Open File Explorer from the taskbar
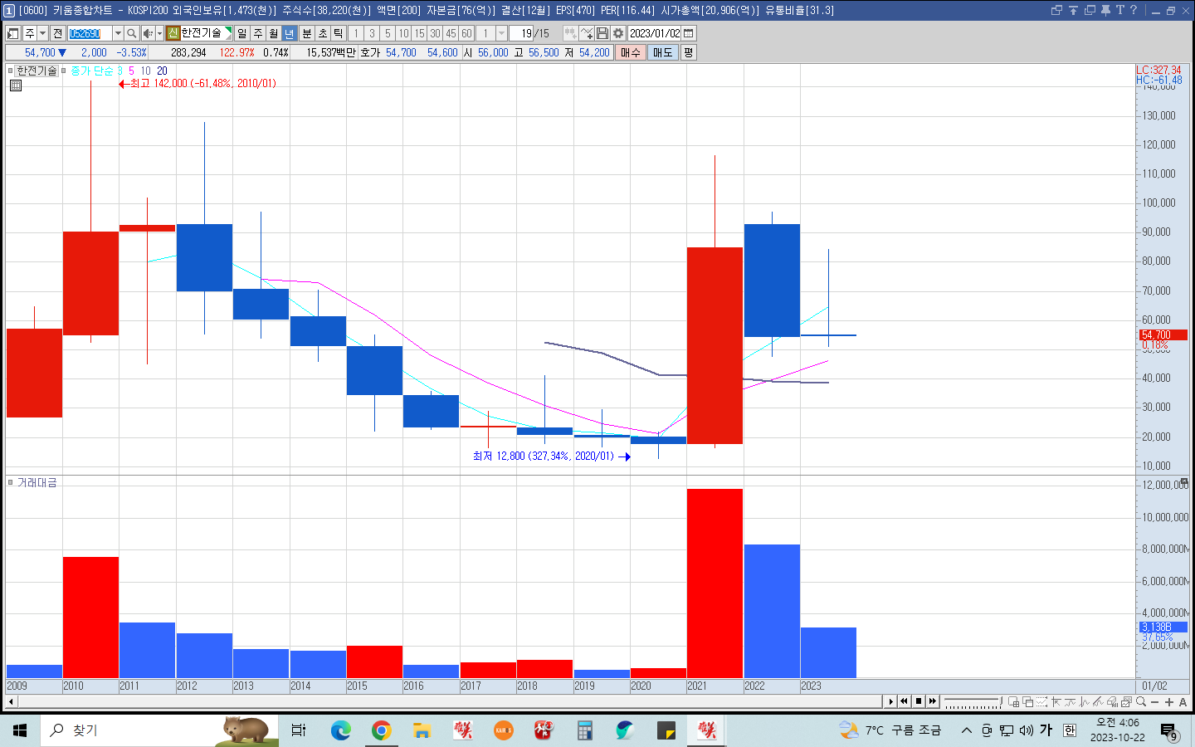This screenshot has width=1195, height=747. [422, 730]
